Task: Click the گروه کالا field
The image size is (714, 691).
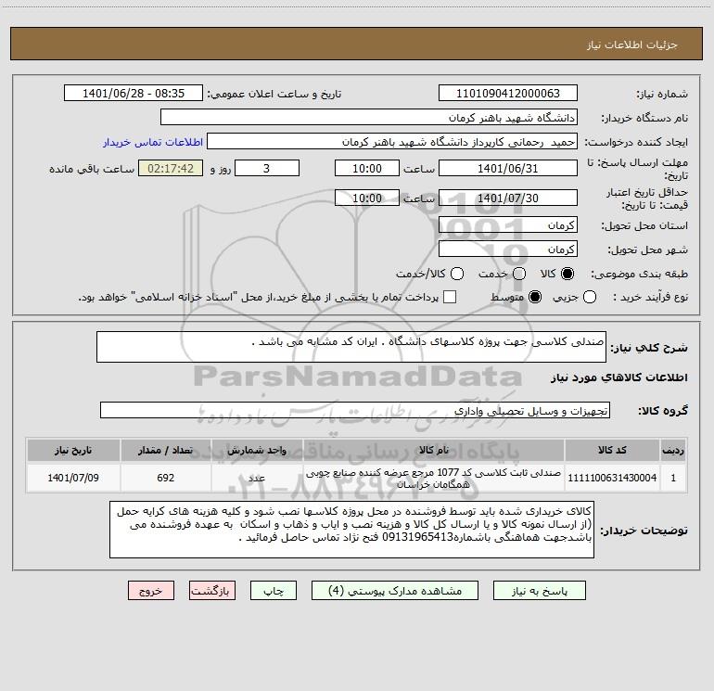Action: 355,410
